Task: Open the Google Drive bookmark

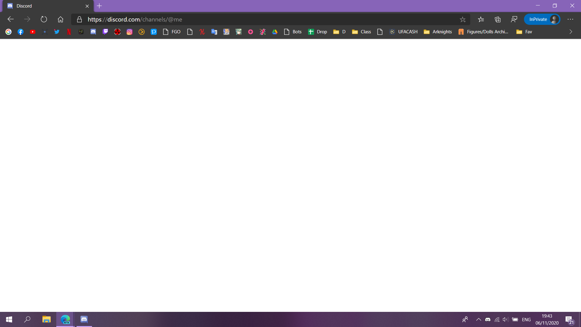Action: [x=275, y=32]
